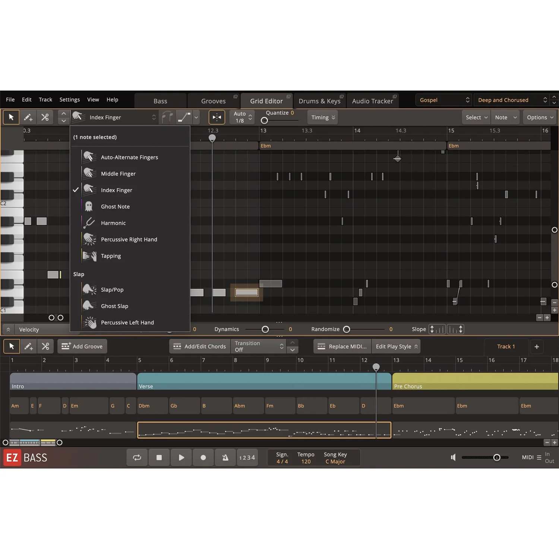Select the Track 1 button
Viewport: 559px width, 559px height.
[x=506, y=347]
